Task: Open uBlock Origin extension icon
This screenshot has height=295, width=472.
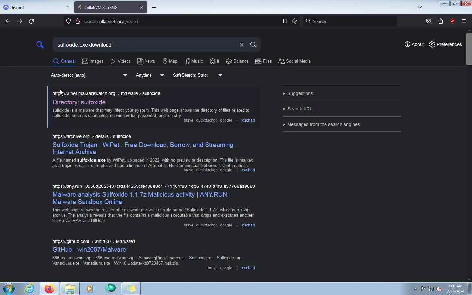Action: coord(452,21)
